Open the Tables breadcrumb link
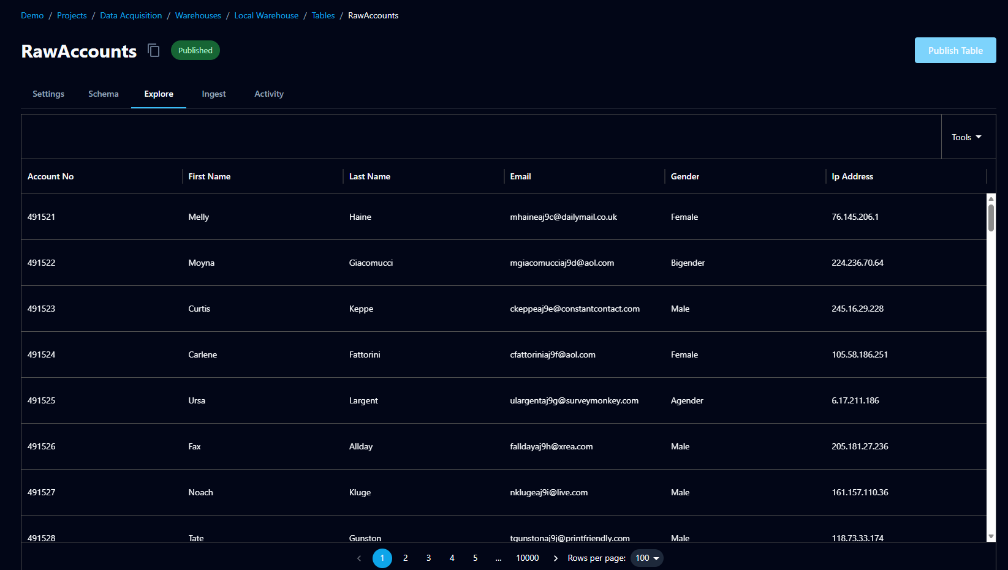1008x570 pixels. pos(324,15)
